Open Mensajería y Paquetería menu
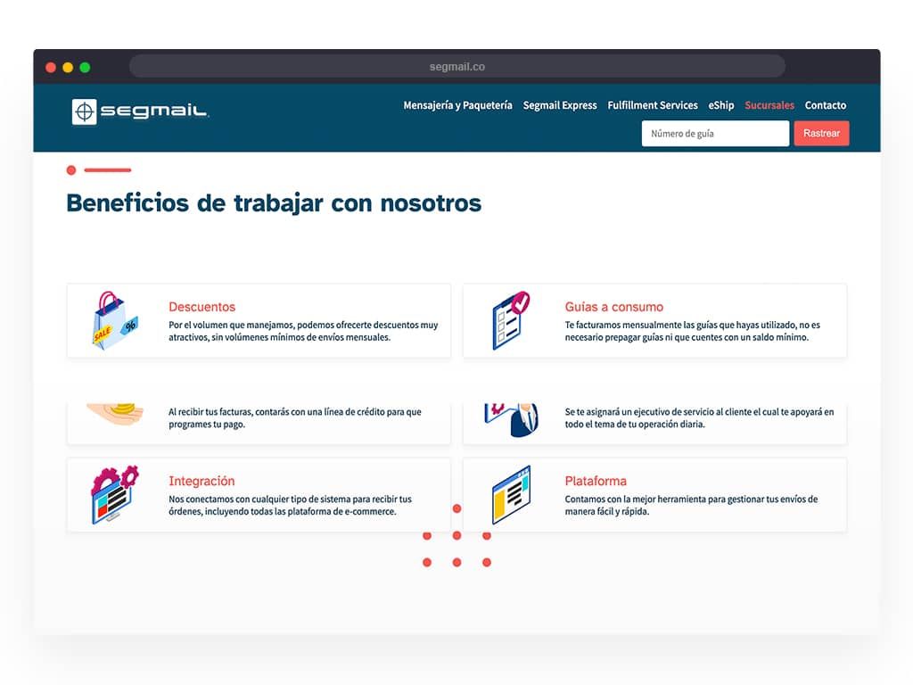This screenshot has height=685, width=913. 457,105
